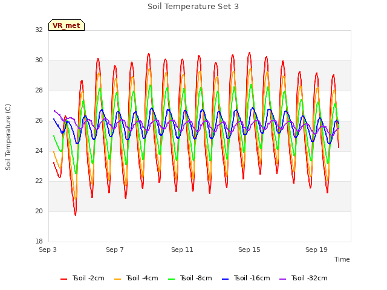The image size is (387, 290).
Task: Click the blue Tsoil -16cm legend swatch
Action: click(226, 279)
